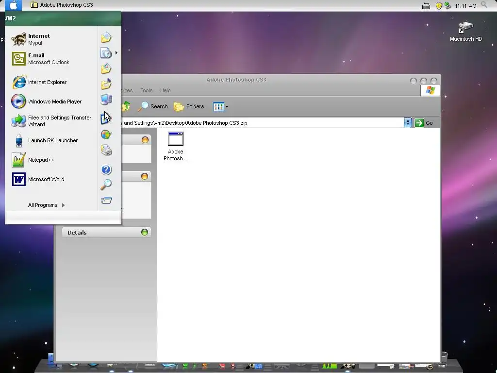Open My Documents from the Start menu
Screen dimensions: 497x373
click(x=106, y=37)
